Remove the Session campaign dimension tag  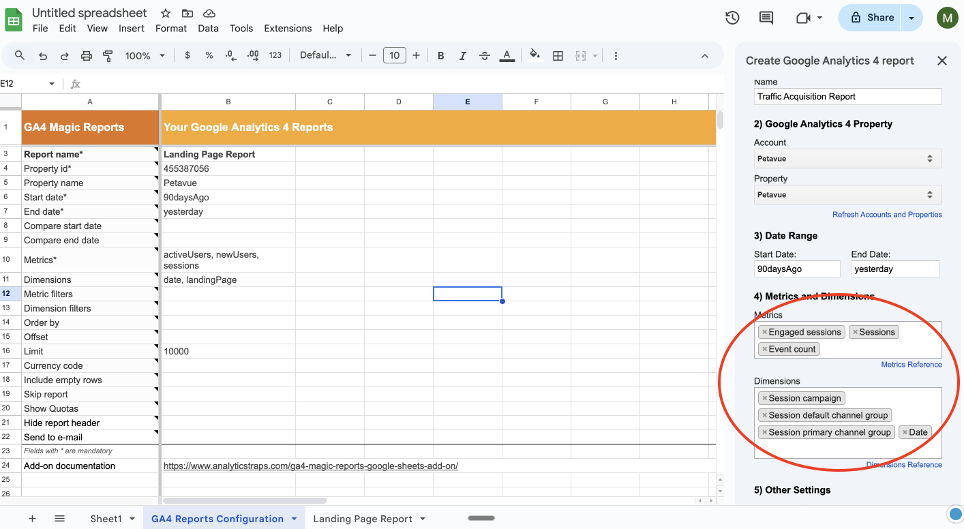click(x=764, y=398)
